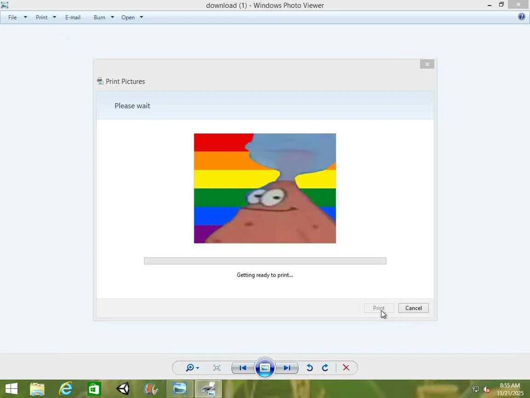Open the Print menu in toolbar
The image size is (530, 398).
tap(41, 17)
